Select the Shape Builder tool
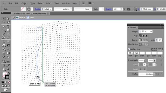The image size is (166, 93). pos(4,49)
